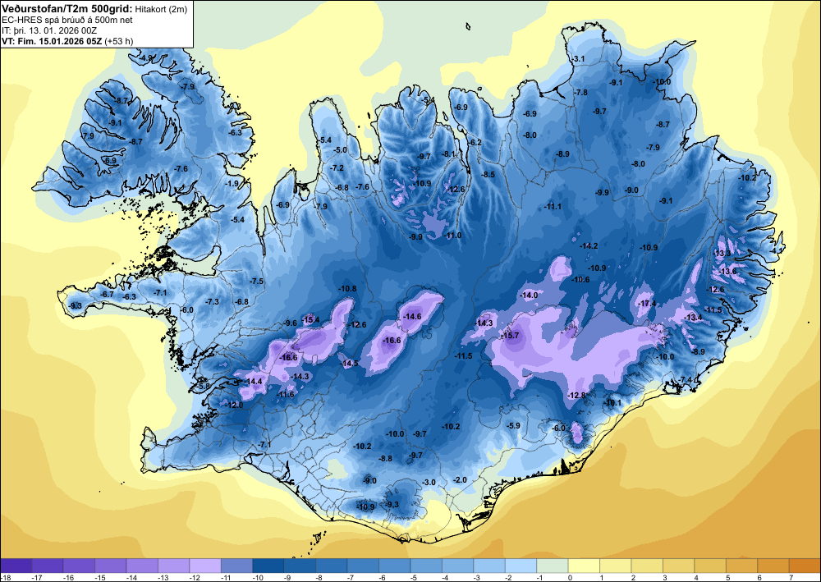Screen dimensions: 821x582
Task: Click the '-15.7' temperature reading
Action: click(x=510, y=336)
